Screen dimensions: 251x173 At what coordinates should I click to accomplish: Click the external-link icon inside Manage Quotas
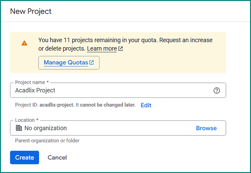pos(92,62)
